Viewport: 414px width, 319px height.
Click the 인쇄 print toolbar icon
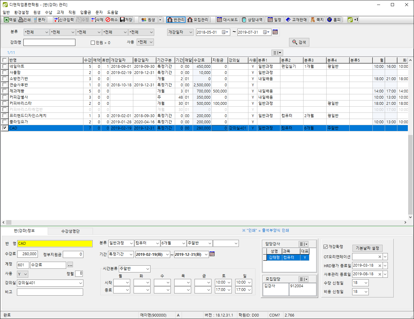pyautogui.click(x=25, y=20)
